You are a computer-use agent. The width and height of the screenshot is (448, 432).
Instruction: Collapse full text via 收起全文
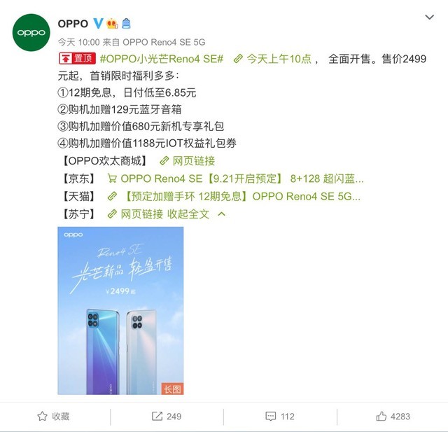pos(188,214)
